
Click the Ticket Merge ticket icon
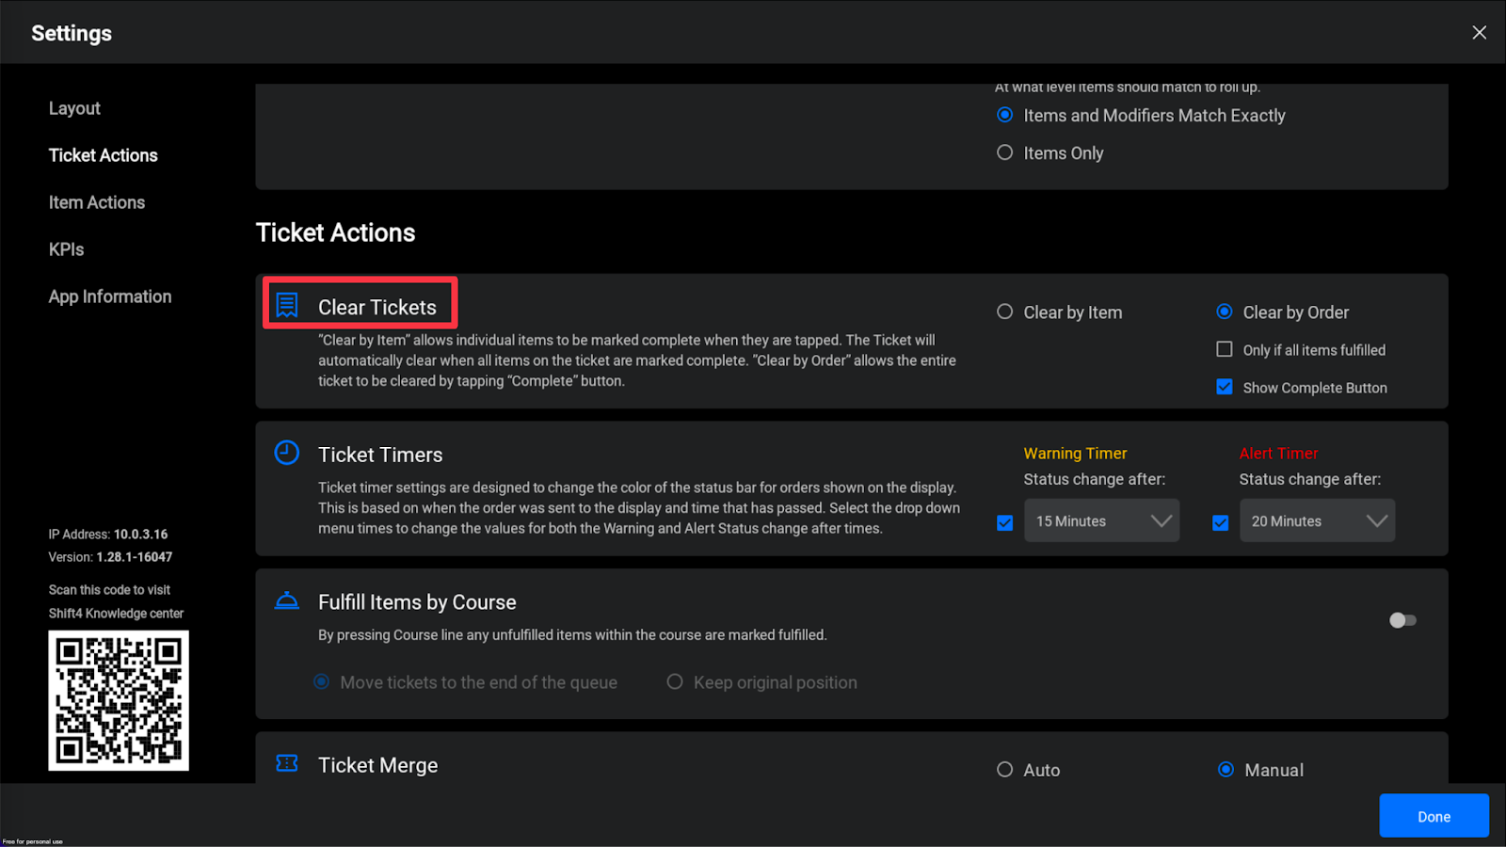287,763
